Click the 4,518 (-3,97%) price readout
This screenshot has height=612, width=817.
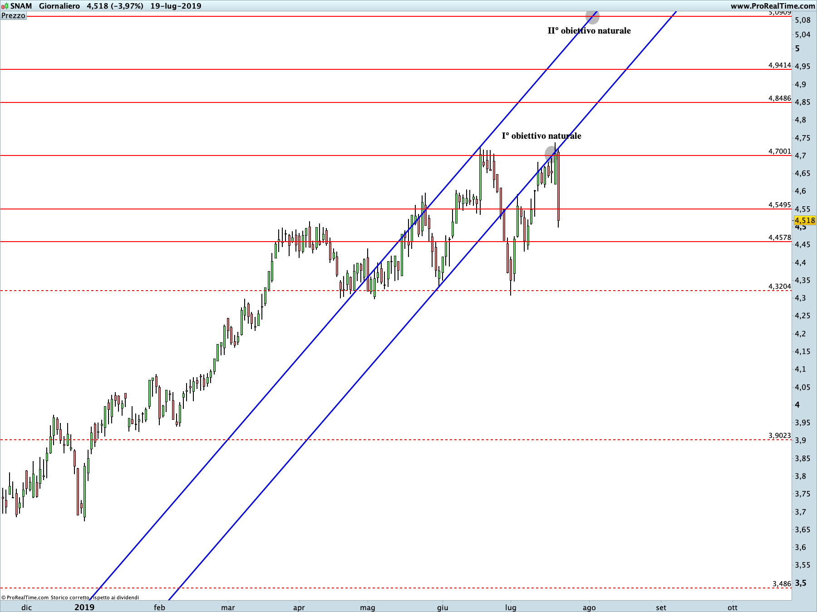point(115,6)
